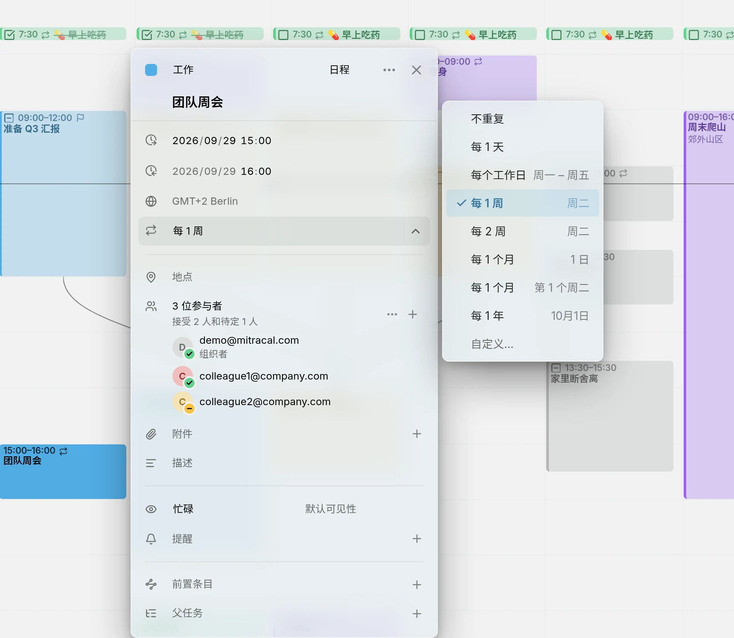Check third 早上吃药 task checkbox

(283, 35)
